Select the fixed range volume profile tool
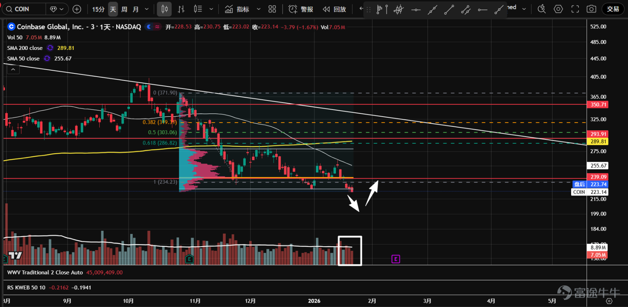Screen dimensions: 628x307 coord(382,9)
